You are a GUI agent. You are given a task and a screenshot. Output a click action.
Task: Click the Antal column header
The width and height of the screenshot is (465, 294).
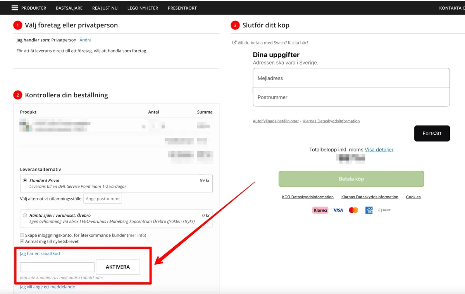(153, 112)
